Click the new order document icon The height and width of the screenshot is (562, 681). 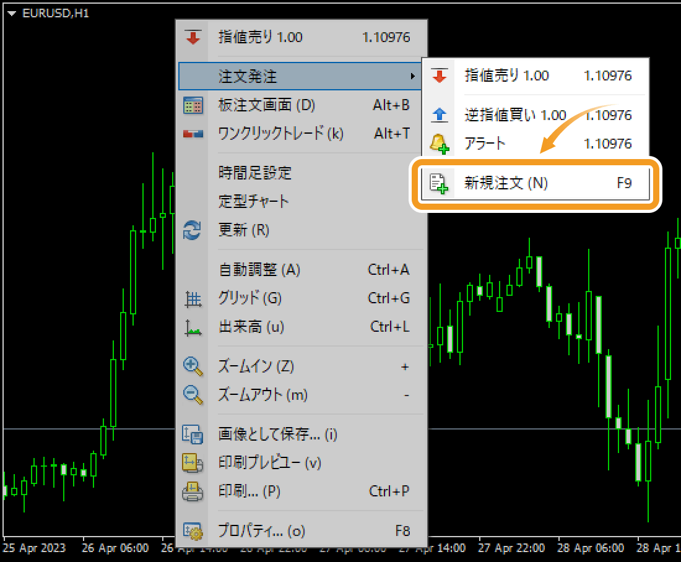439,183
